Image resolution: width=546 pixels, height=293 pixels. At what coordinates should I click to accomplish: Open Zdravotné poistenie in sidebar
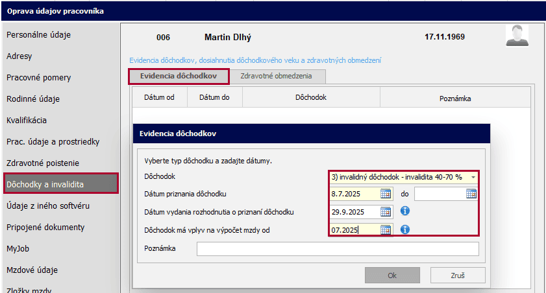42,163
